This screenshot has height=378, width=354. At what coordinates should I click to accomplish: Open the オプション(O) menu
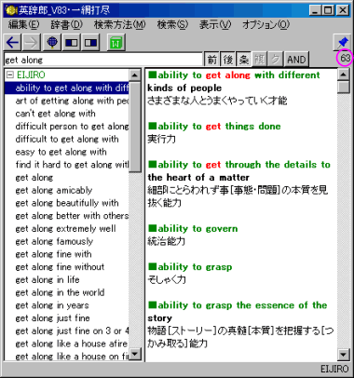point(265,24)
